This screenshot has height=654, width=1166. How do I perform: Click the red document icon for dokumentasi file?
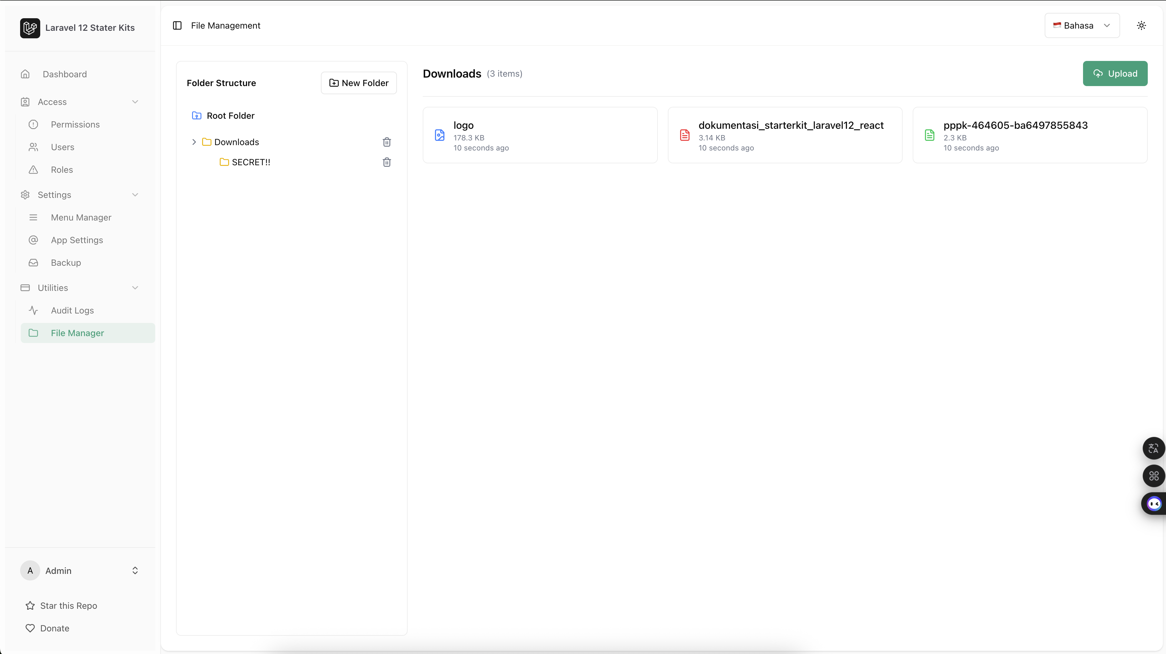point(685,135)
